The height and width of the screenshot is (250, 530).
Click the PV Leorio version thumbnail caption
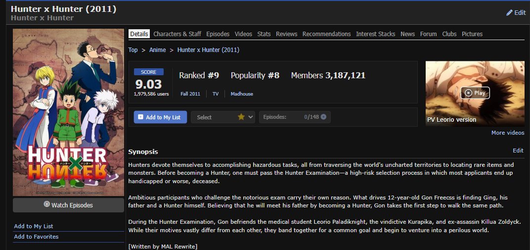pyautogui.click(x=451, y=120)
